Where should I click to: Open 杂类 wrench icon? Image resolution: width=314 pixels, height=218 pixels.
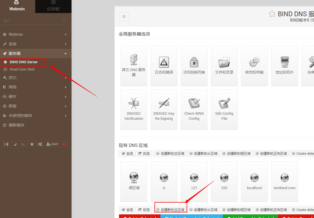(308, 66)
